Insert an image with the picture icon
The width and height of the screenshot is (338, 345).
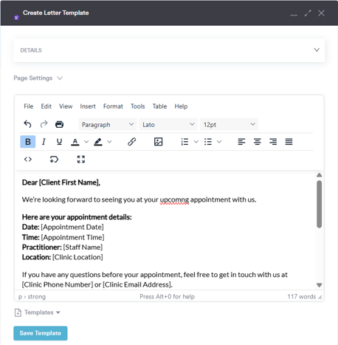(158, 142)
